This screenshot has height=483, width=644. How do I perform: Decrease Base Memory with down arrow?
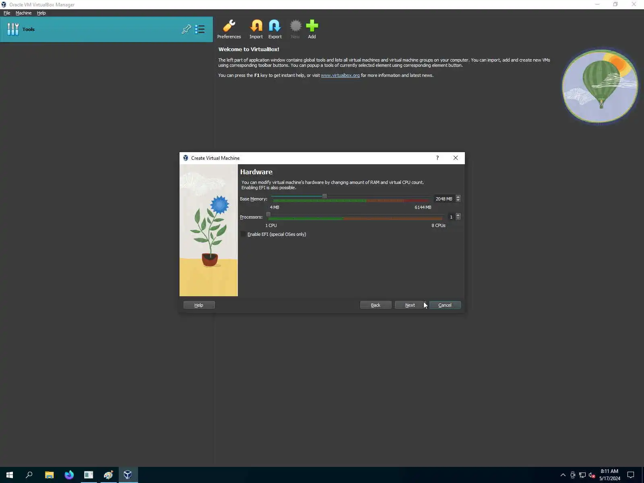[458, 200]
